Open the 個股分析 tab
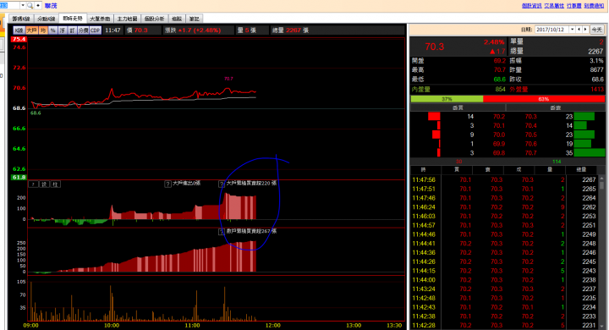Viewport: 609px width, 330px height. tap(155, 19)
